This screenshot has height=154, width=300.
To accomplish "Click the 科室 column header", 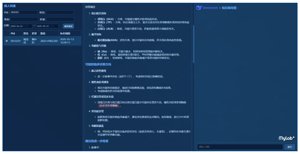I will point(34,34).
